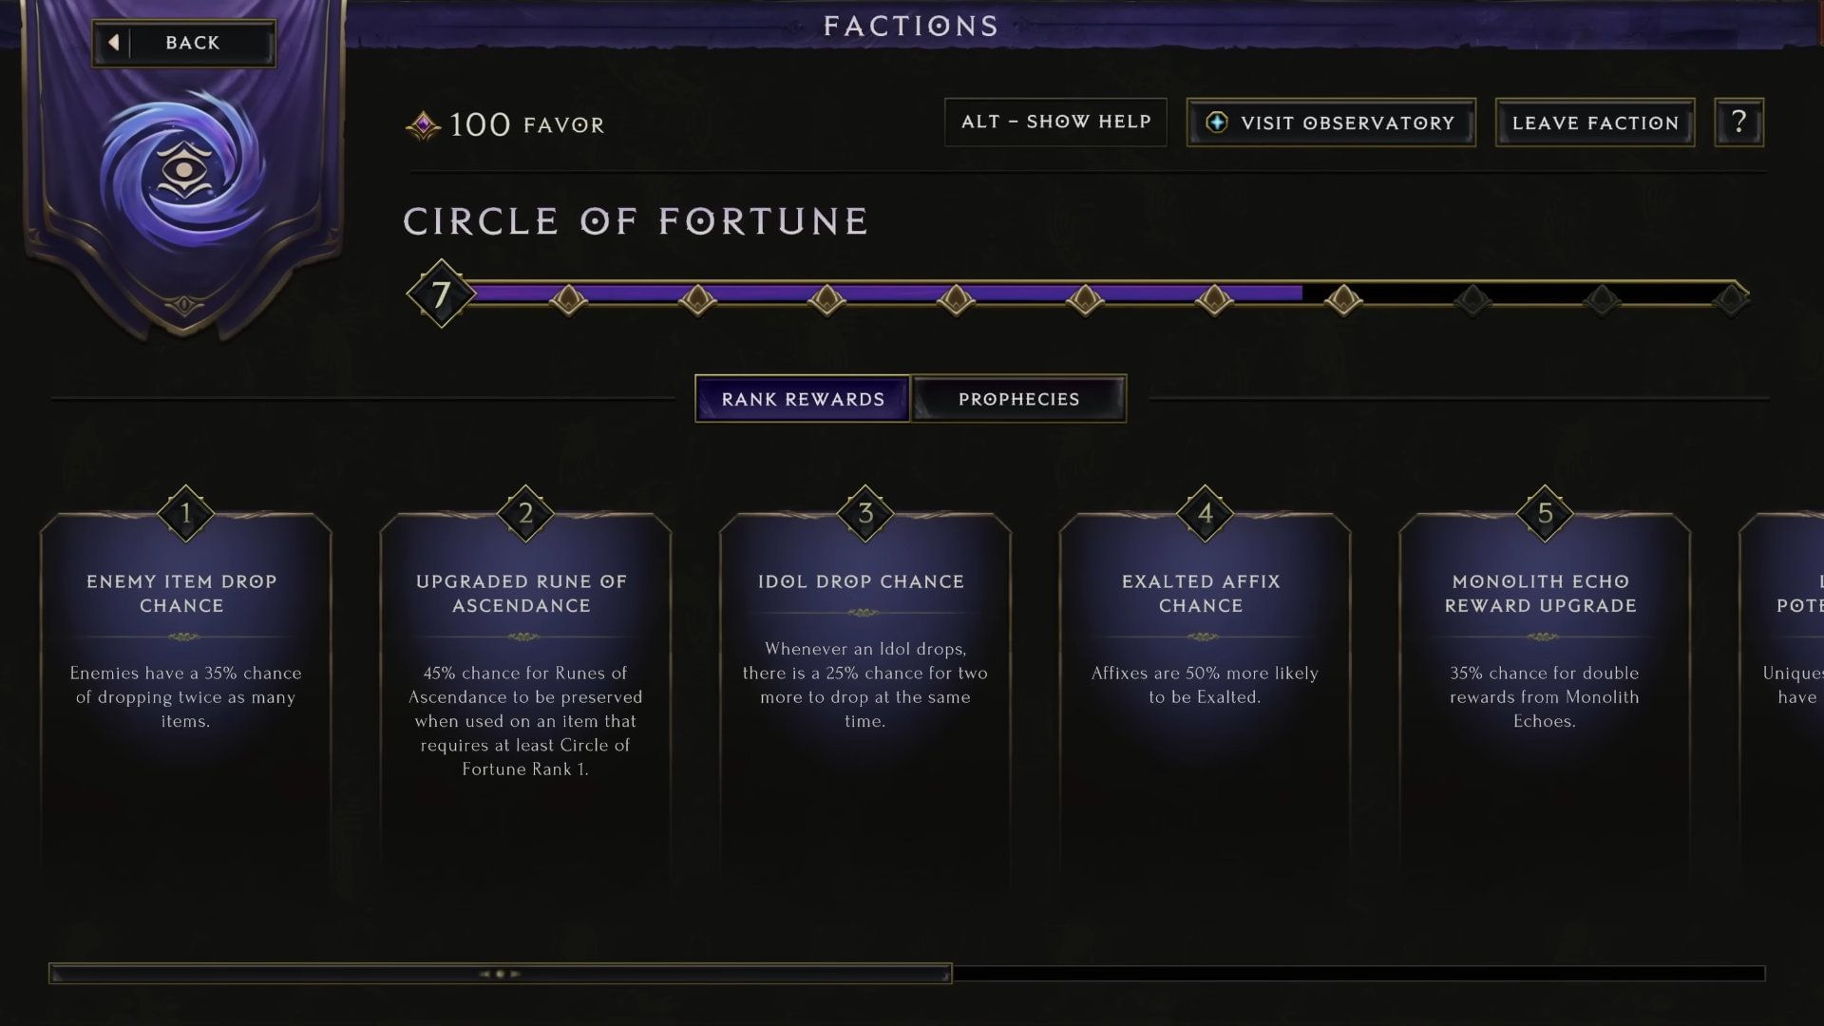The width and height of the screenshot is (1824, 1026).
Task: Click the rank 5 diamond on reward card
Action: point(1545,513)
